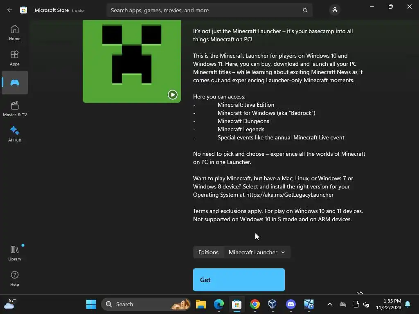Click the Get button
This screenshot has width=419, height=314.
pos(239,280)
